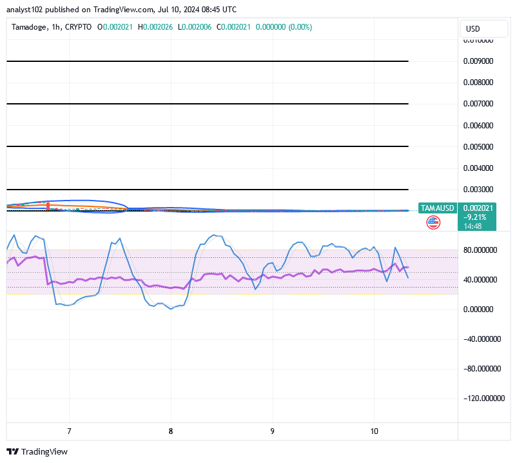Click the 0.009000 price axis label
517x463 pixels.
point(478,61)
